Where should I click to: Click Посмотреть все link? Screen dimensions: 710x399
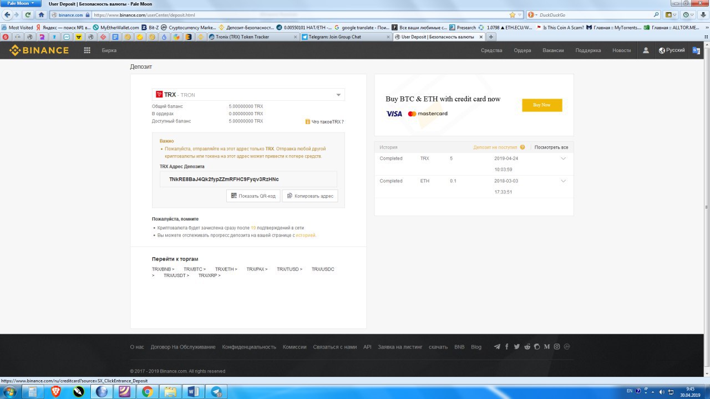(551, 147)
